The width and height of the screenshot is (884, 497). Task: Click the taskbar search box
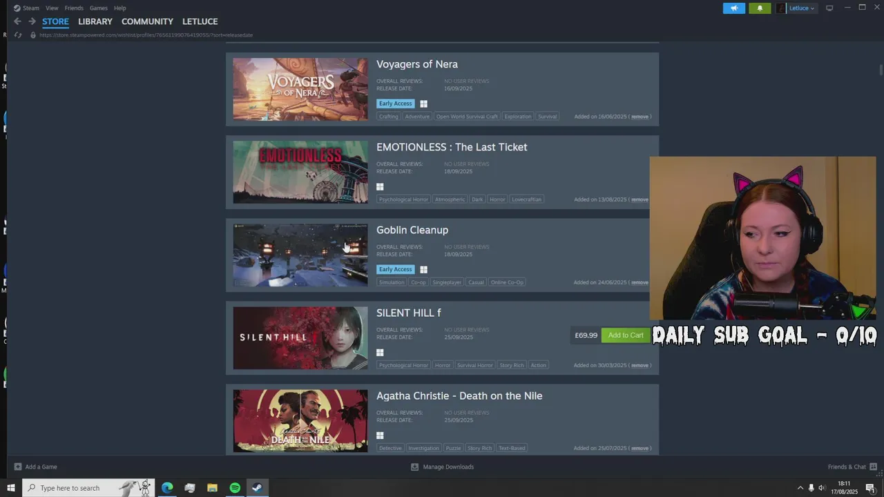[88, 488]
